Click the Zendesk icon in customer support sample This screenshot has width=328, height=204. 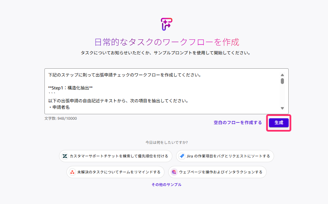65,156
